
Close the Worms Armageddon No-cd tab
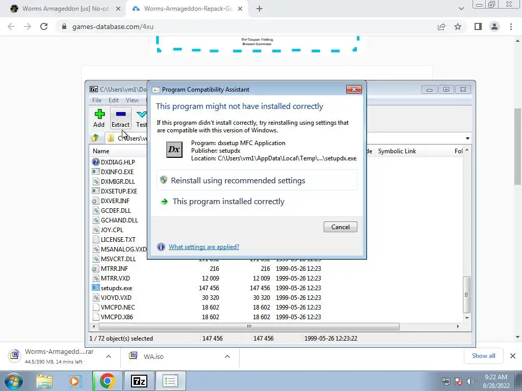[118, 9]
